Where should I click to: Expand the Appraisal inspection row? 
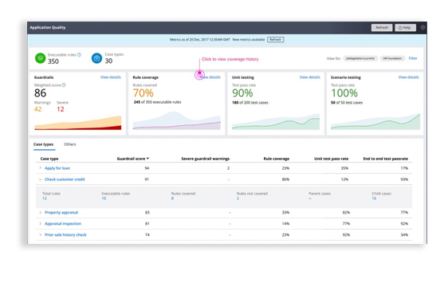pyautogui.click(x=41, y=223)
